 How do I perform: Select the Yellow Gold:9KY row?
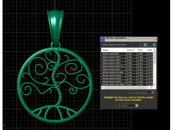coord(127,54)
